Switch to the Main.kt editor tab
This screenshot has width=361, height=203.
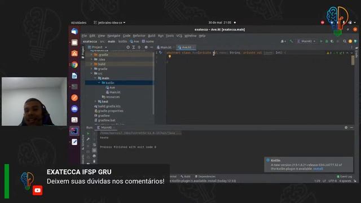164,47
